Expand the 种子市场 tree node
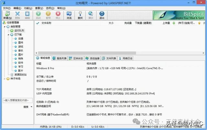 pos(5,79)
